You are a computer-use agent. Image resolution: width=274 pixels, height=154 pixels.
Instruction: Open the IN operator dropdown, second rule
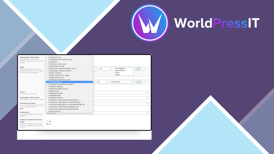102,82
